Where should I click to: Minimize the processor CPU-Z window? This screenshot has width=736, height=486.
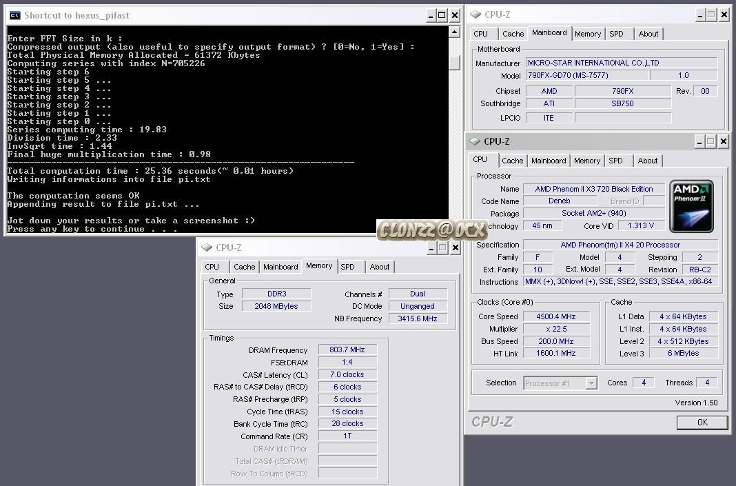(x=699, y=141)
